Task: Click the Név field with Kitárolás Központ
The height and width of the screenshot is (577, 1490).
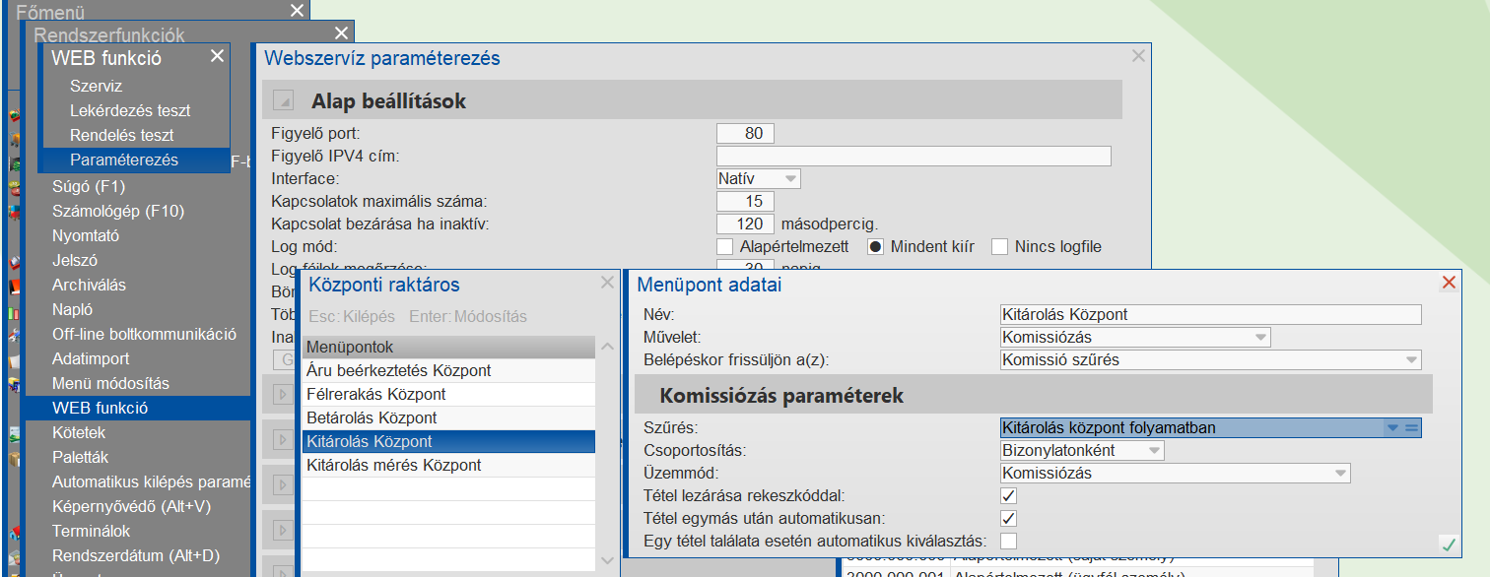Action: pos(1210,314)
